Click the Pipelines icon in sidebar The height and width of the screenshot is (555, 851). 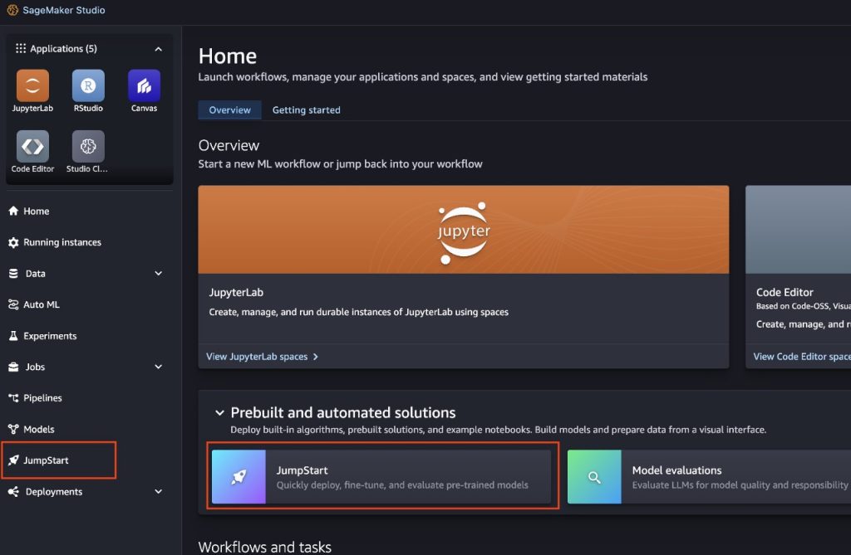(x=13, y=398)
